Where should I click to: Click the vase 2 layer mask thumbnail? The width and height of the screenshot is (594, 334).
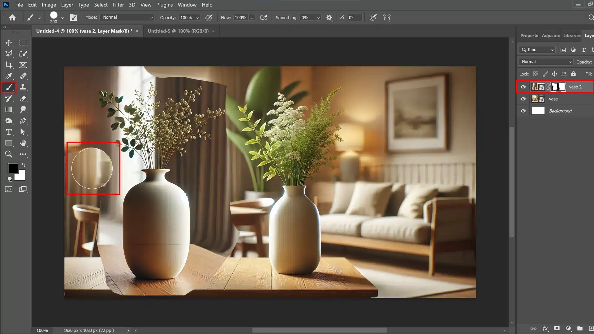pos(559,87)
